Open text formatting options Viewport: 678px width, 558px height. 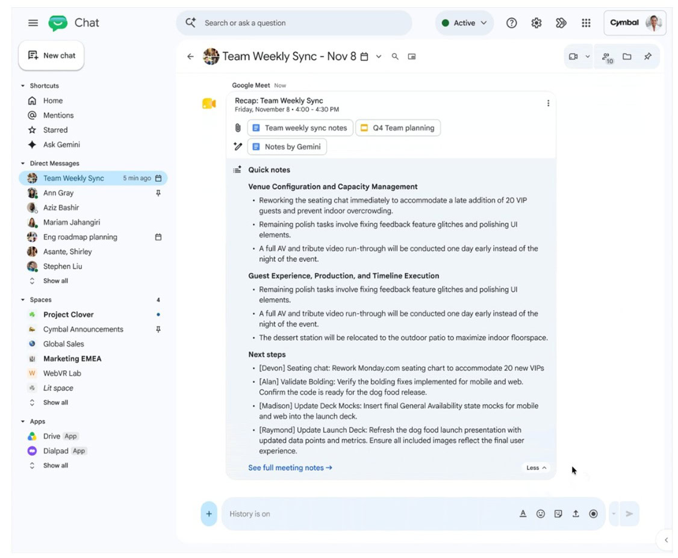pos(523,514)
